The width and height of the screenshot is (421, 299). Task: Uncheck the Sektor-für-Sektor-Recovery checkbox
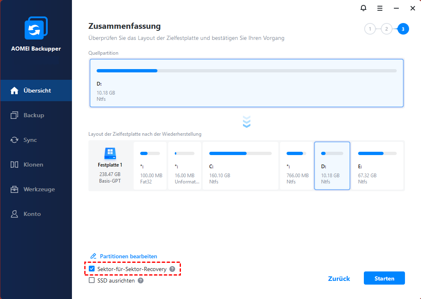point(92,269)
